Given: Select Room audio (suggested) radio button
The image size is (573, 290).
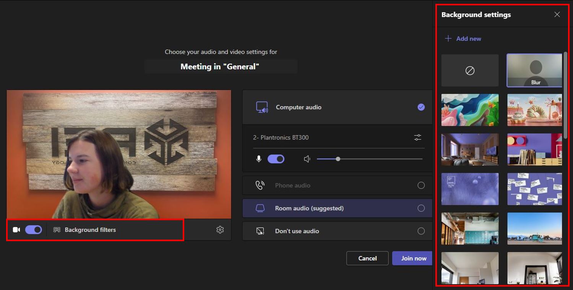Looking at the screenshot, I should pos(421,208).
